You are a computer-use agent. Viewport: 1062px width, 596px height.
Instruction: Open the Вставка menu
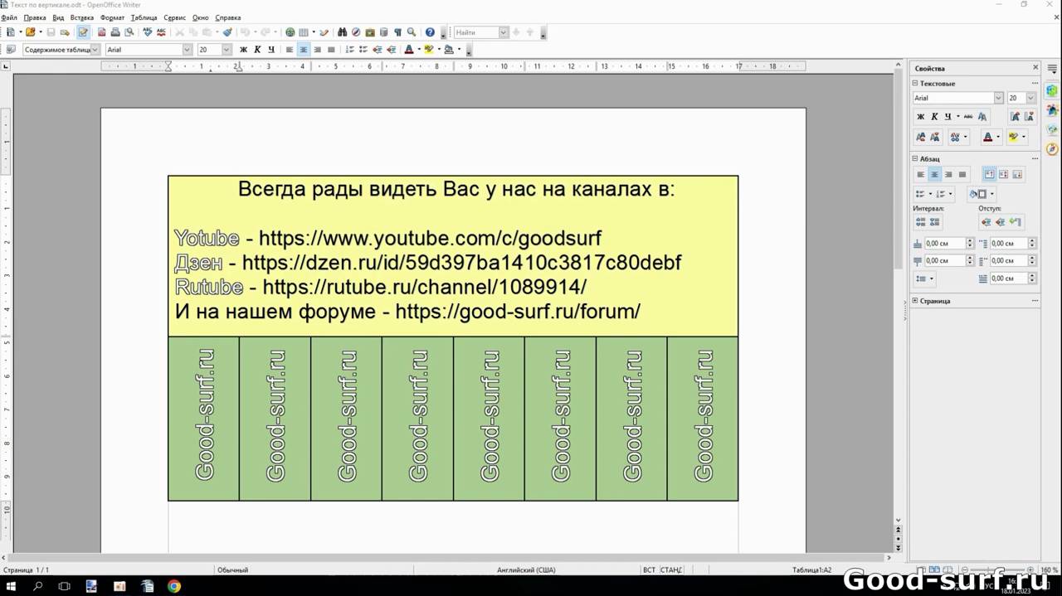82,17
